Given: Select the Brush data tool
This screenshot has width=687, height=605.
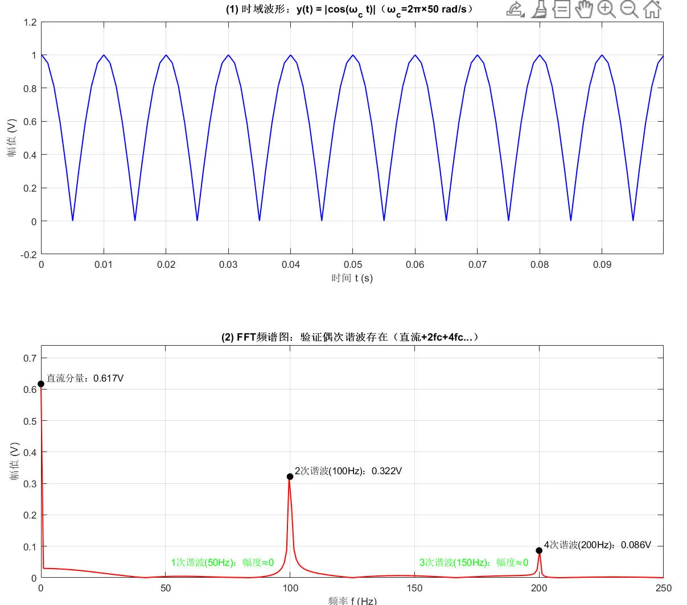Looking at the screenshot, I should click(x=538, y=9).
